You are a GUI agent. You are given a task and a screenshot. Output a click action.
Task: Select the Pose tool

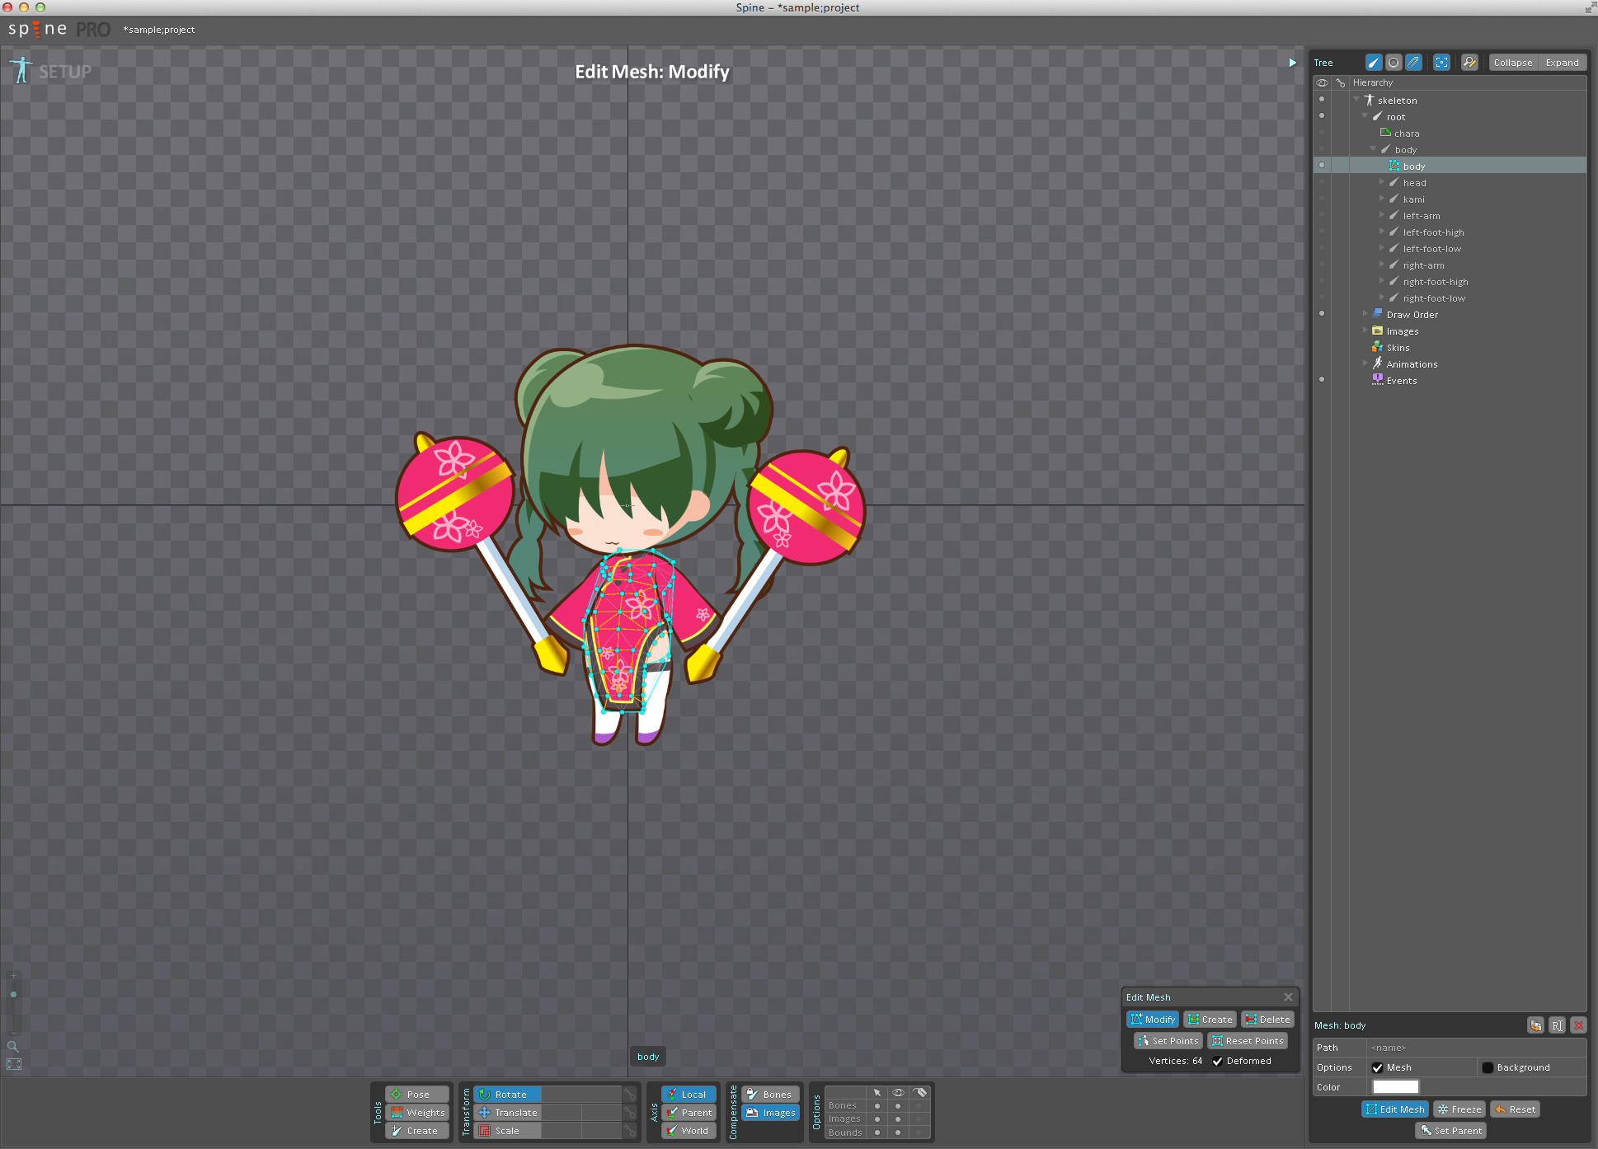(417, 1095)
